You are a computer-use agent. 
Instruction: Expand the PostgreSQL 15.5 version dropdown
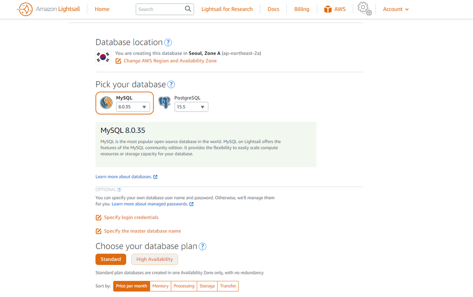pyautogui.click(x=191, y=107)
